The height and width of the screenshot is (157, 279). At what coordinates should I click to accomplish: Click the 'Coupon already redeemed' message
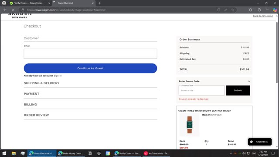[194, 99]
